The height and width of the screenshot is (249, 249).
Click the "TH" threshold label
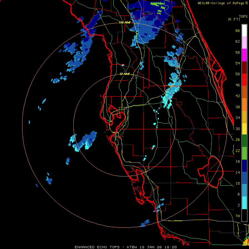click(x=238, y=216)
